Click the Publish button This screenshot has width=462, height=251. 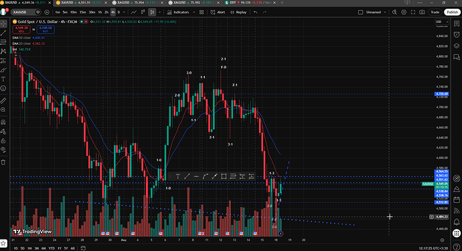tap(452, 12)
